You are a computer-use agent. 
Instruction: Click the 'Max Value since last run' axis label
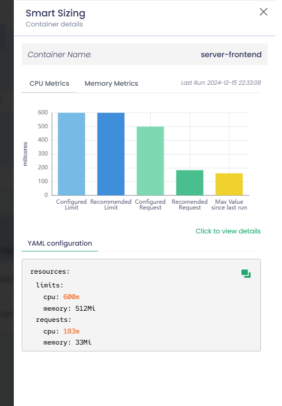click(x=229, y=204)
